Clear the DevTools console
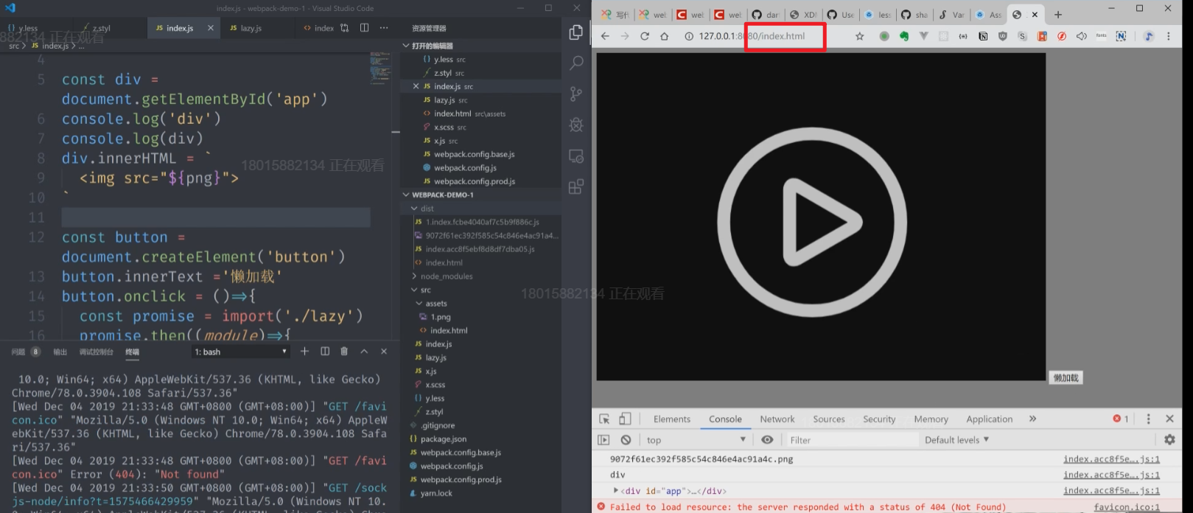This screenshot has width=1193, height=513. tap(626, 440)
